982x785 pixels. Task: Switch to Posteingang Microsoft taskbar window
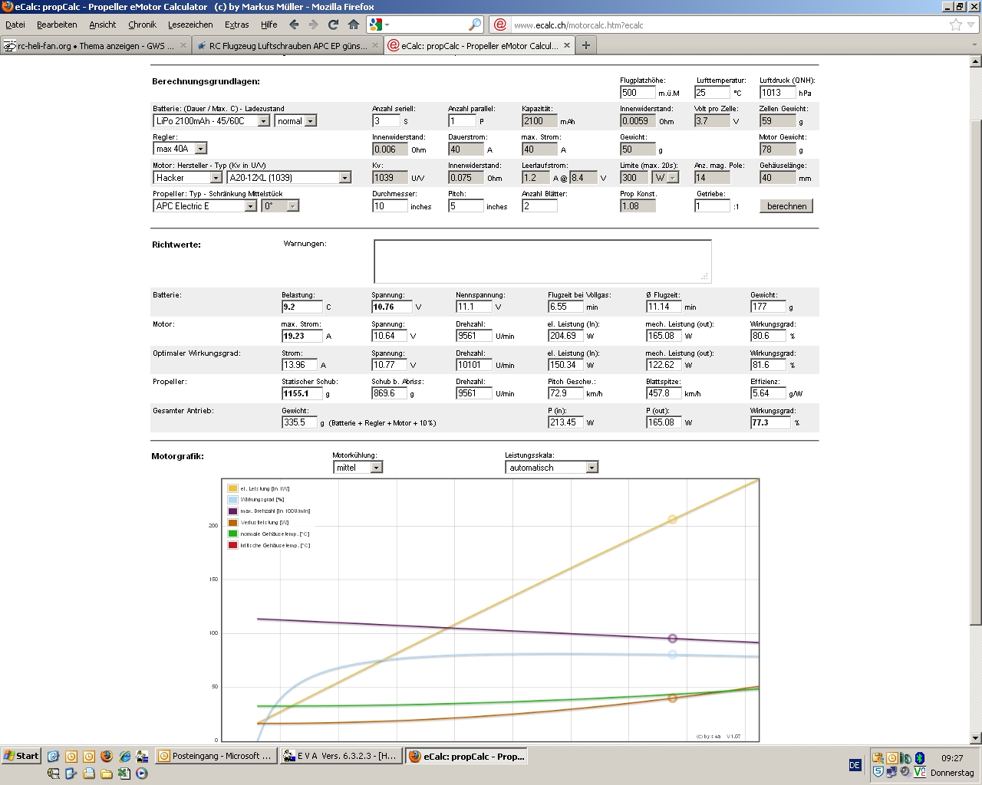(215, 756)
